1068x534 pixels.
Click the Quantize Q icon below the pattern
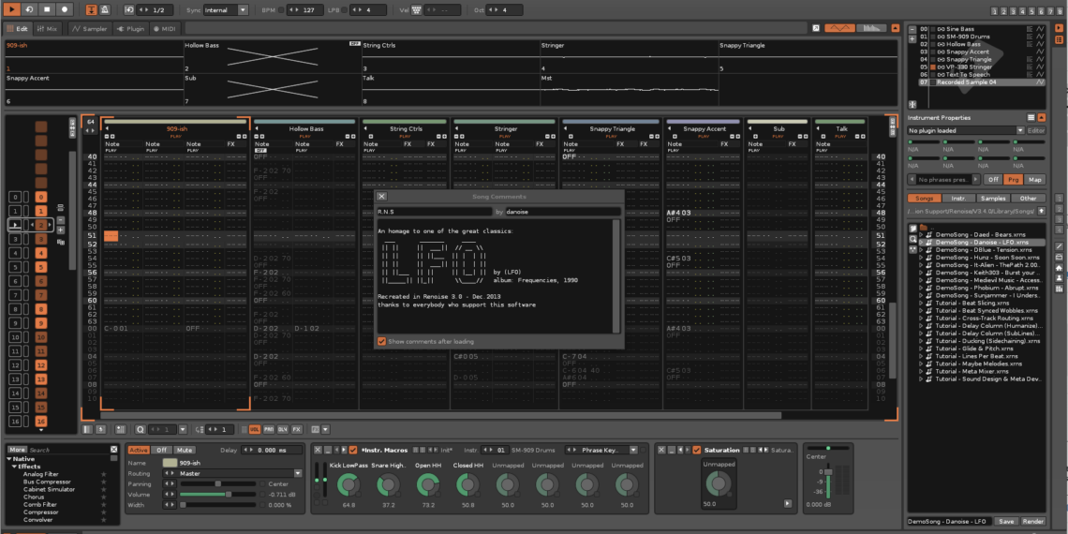141,429
